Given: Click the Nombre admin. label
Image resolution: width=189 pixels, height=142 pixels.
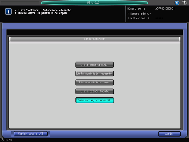Looking at the screenshot, I should [139, 14].
